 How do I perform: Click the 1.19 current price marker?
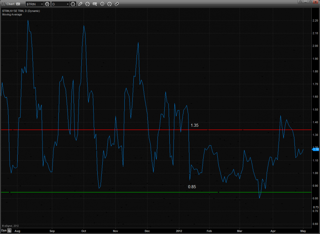[x=316, y=149]
